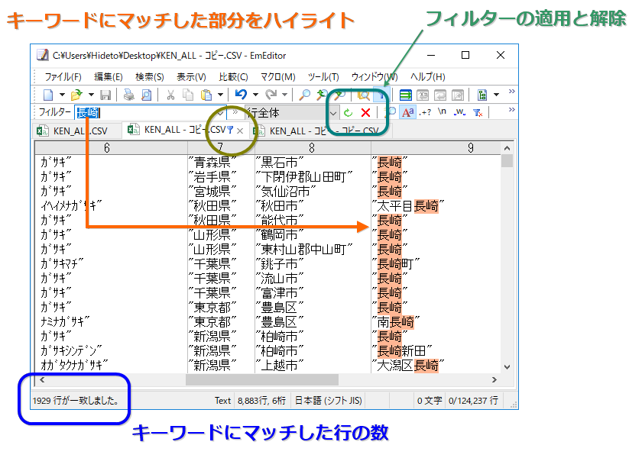This screenshot has width=642, height=458.
Task: Open the filter history dropdown
Action: (219, 114)
